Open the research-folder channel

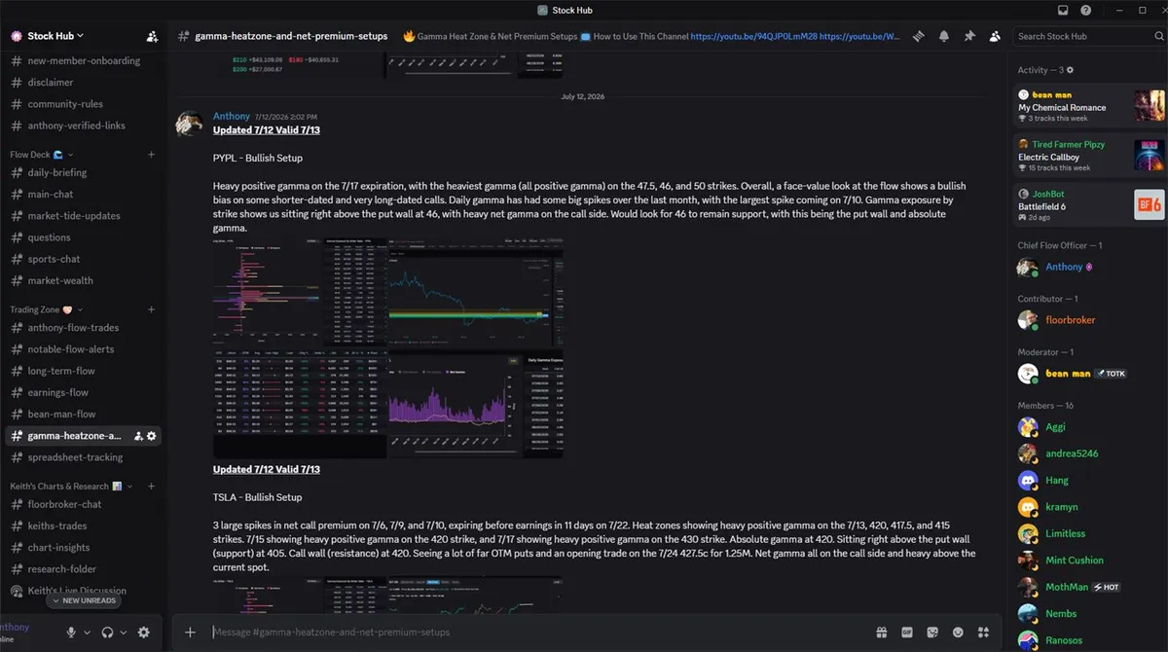pyautogui.click(x=84, y=569)
